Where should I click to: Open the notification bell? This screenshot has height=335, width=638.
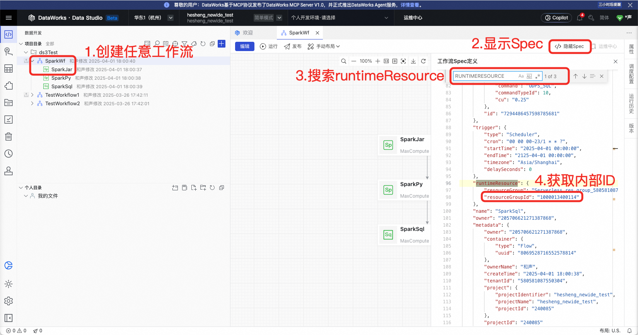(x=580, y=18)
